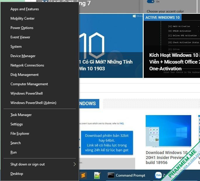Open Event Viewer
Screen dimensions: 200x181
[20, 37]
